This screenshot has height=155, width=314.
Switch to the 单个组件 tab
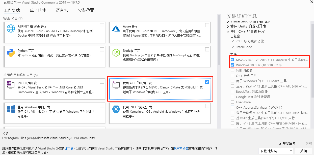pyautogui.click(x=38, y=10)
